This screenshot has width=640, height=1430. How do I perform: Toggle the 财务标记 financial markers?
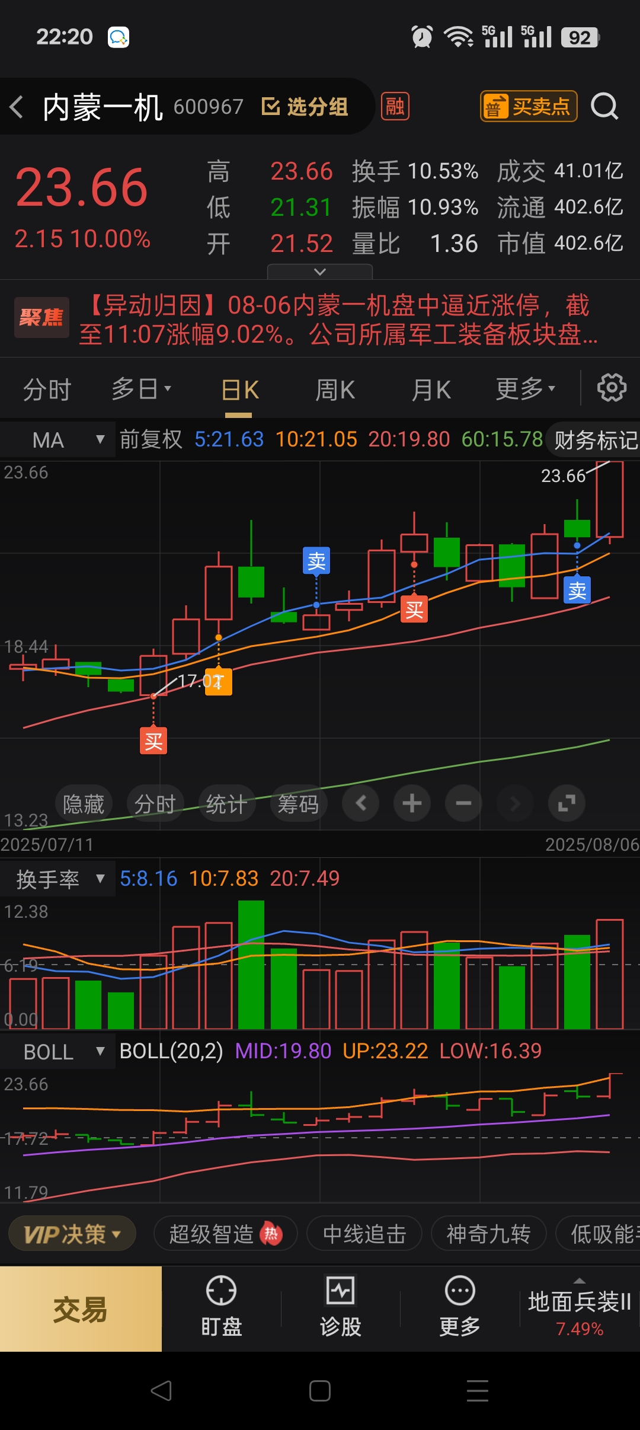pos(594,440)
